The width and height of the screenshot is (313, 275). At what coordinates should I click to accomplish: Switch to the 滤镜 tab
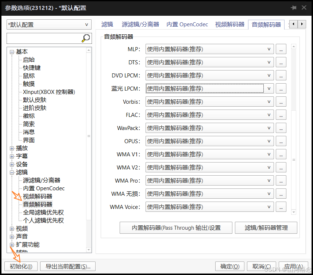point(107,24)
